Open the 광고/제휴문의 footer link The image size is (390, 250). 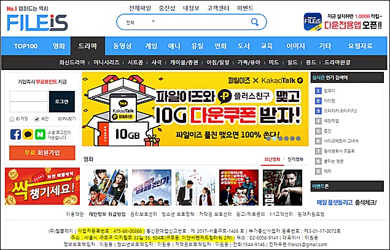point(251,214)
